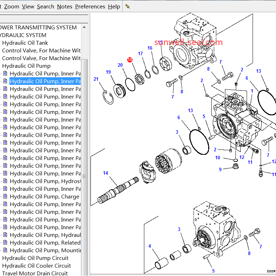This screenshot has width=276, height=276.
Task: Click shaft callout number 14 on diagram
Action: (106, 173)
